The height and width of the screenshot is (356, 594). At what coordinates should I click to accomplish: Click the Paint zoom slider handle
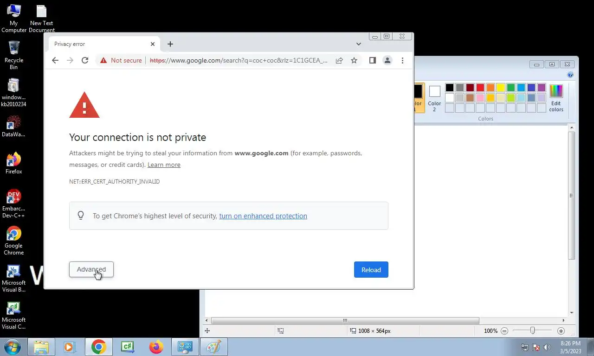point(532,331)
